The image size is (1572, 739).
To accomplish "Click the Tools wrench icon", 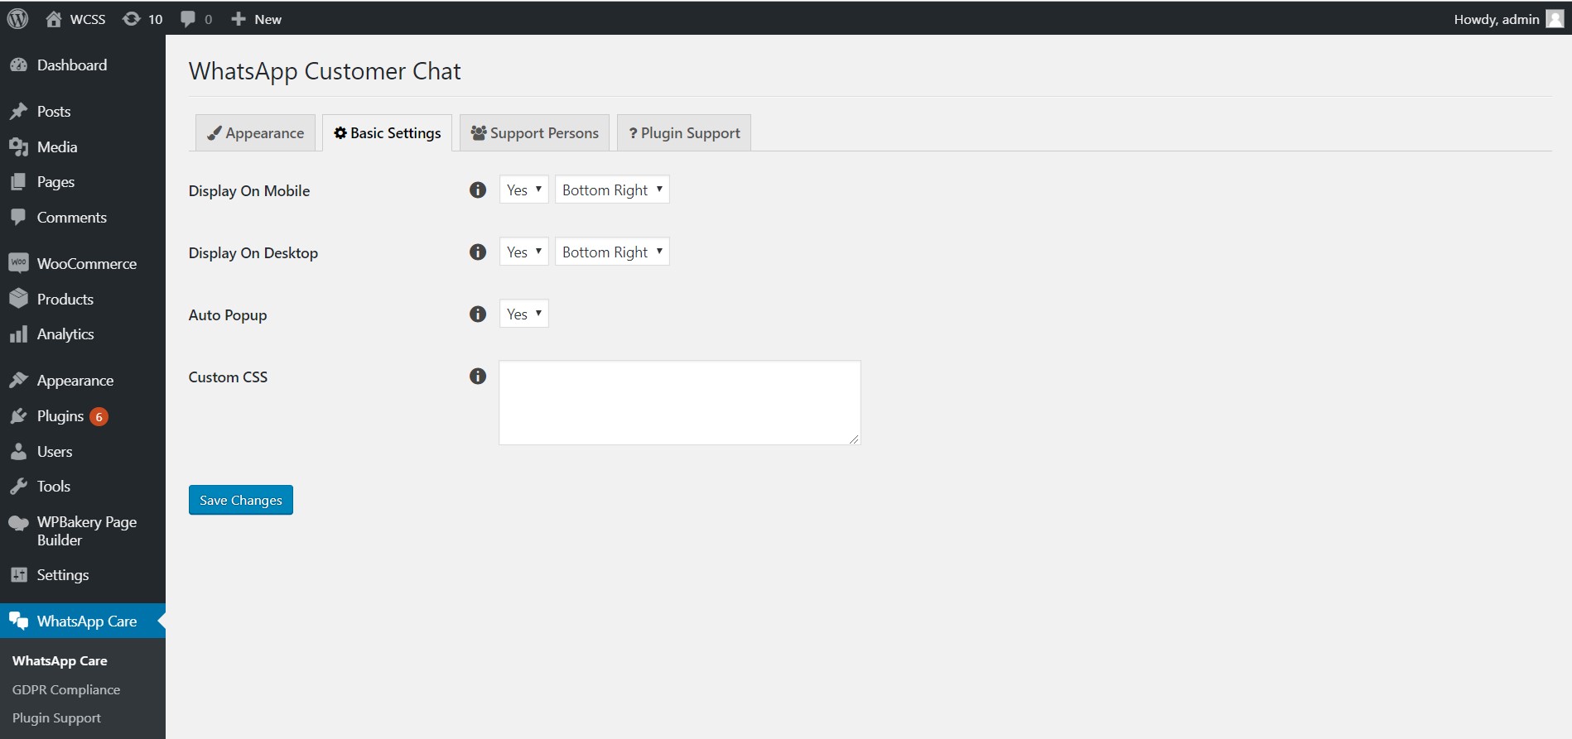I will pyautogui.click(x=18, y=487).
